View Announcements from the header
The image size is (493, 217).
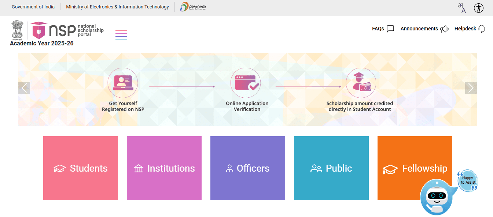click(x=424, y=29)
